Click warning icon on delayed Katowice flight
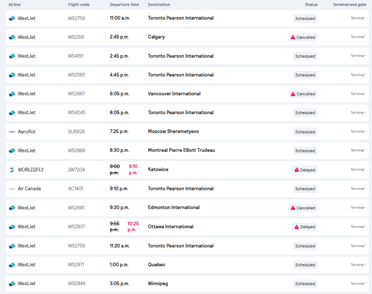The image size is (372, 294). 297,170
